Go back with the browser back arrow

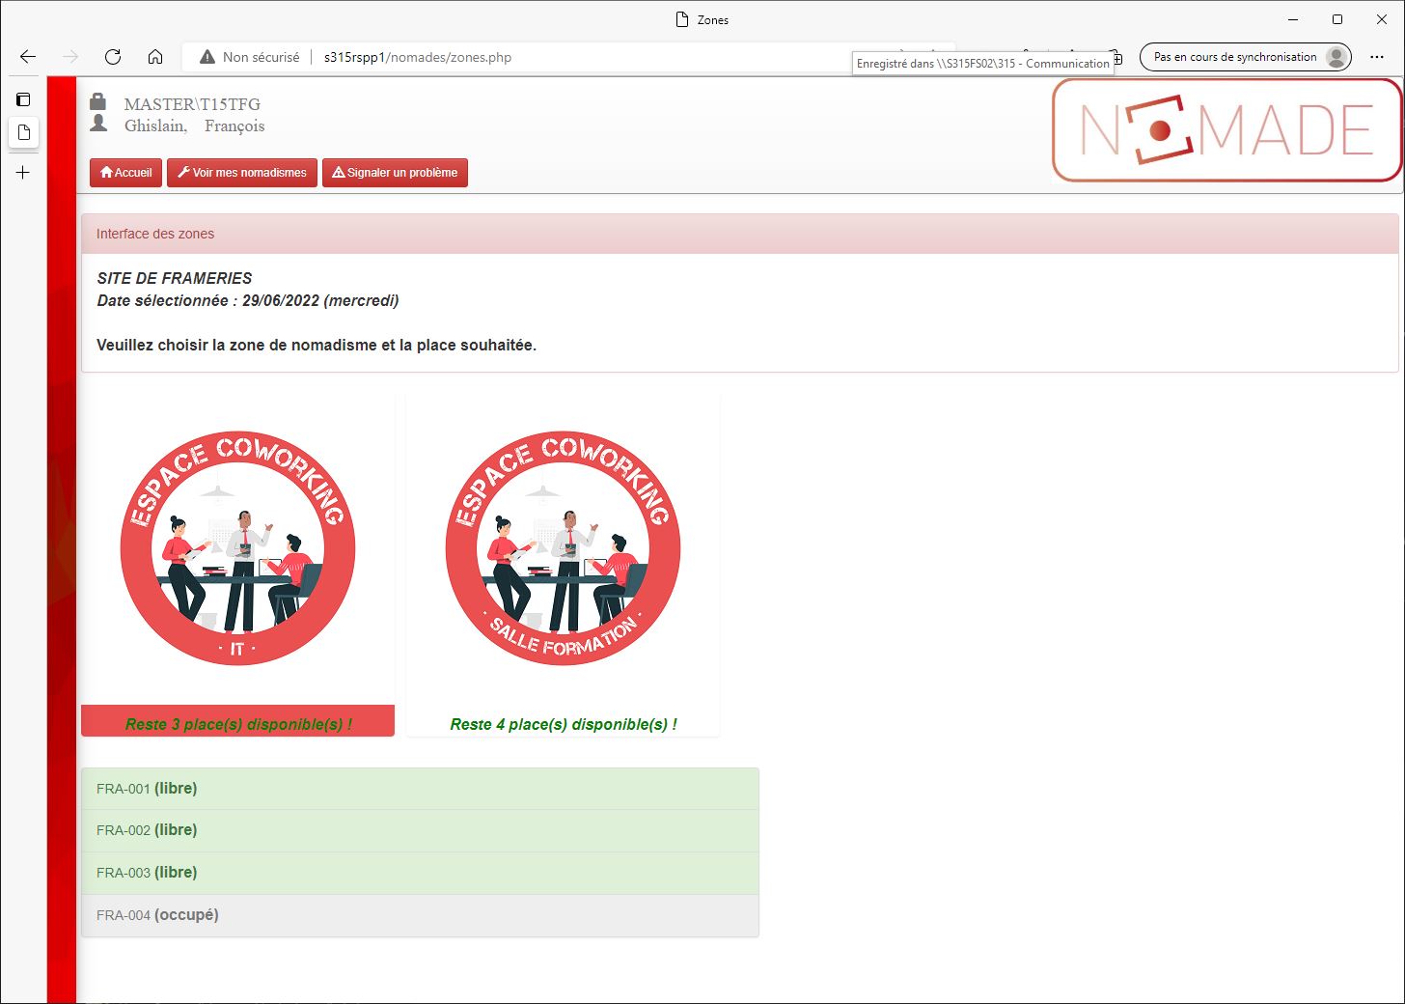click(x=28, y=57)
